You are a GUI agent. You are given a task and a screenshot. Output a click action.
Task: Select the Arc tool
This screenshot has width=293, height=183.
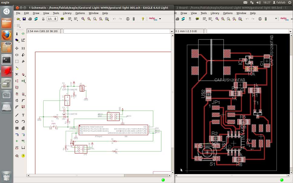23,122
